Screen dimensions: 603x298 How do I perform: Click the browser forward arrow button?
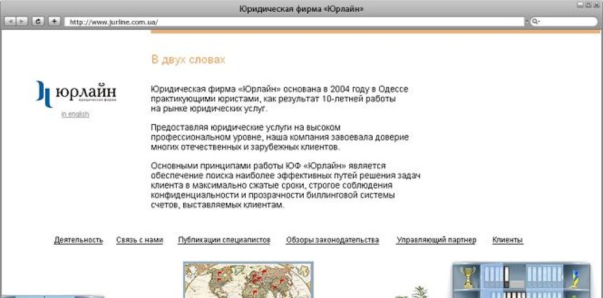coord(22,21)
